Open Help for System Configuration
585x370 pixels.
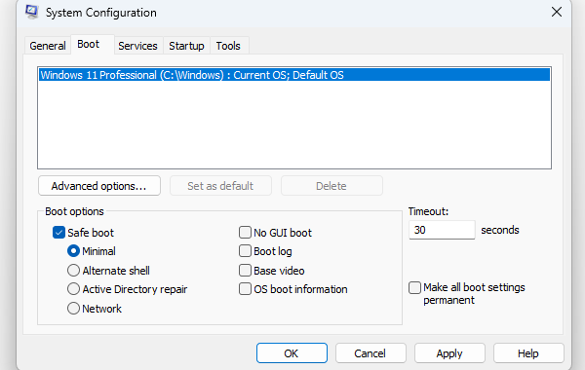528,353
